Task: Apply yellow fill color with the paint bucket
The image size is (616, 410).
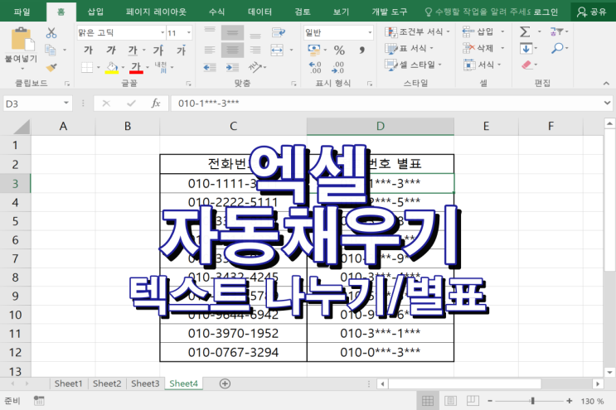Action: point(112,67)
